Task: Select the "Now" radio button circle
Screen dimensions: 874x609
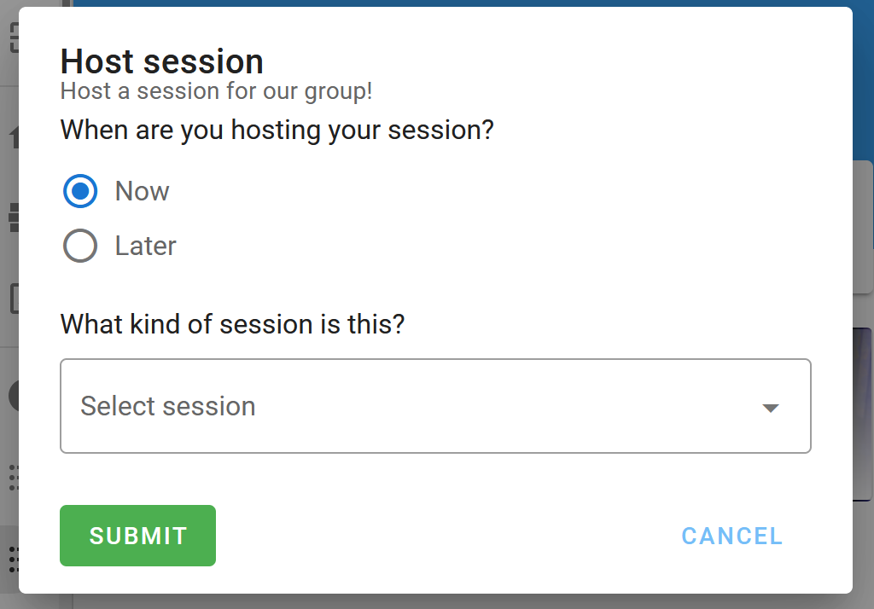Action: [80, 191]
